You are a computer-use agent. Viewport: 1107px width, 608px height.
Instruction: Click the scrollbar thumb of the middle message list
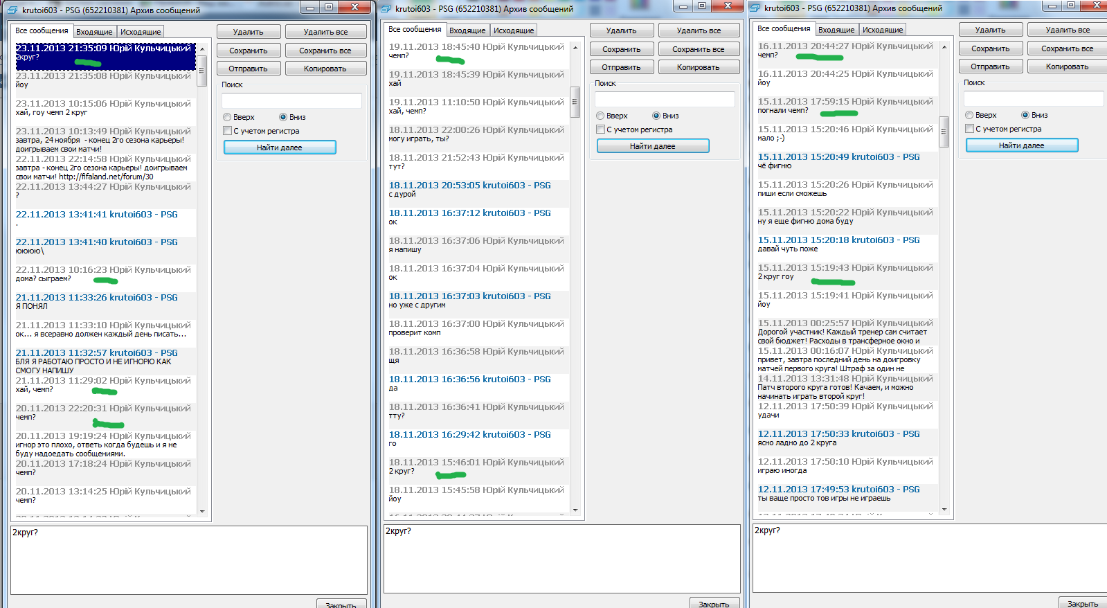point(575,102)
